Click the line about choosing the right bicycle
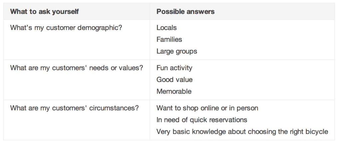 (242, 132)
